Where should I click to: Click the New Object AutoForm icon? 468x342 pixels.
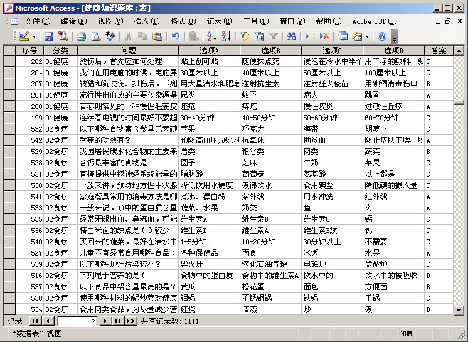coord(357,36)
